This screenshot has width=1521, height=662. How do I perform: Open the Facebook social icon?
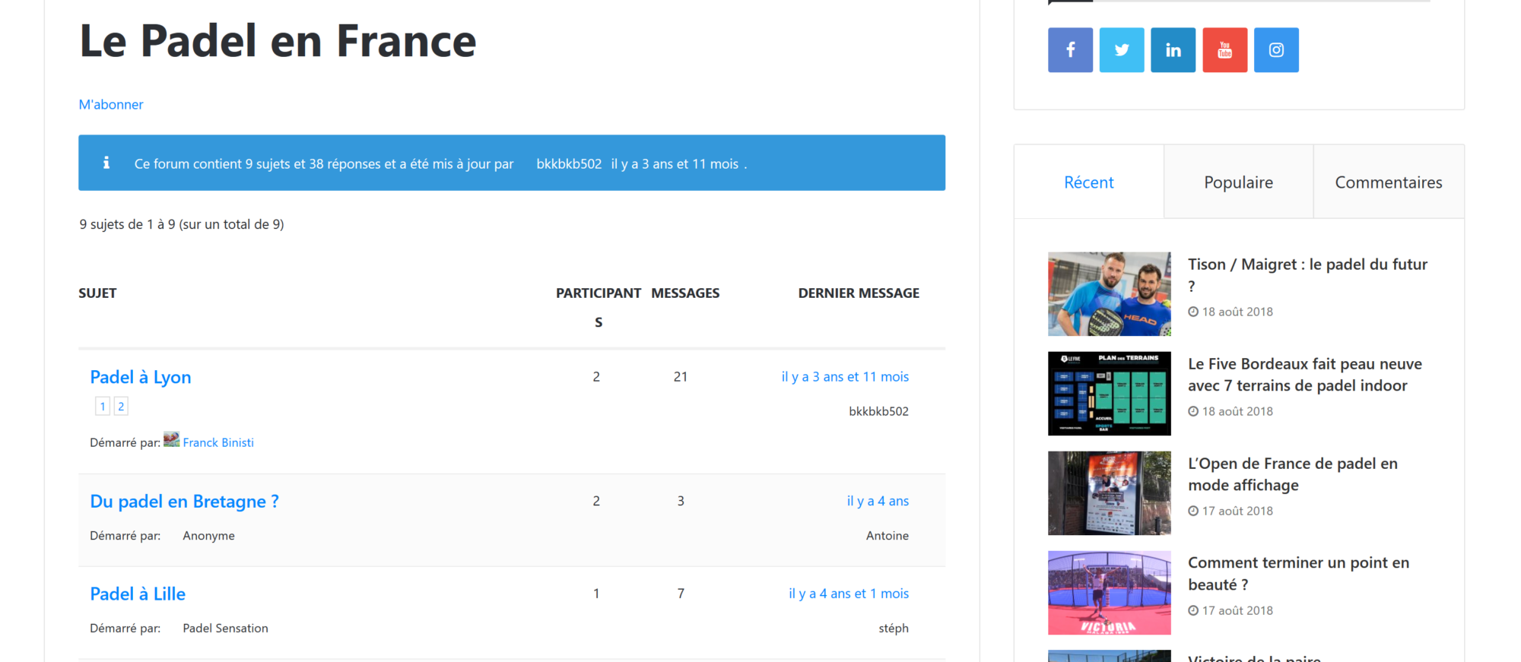coord(1070,50)
